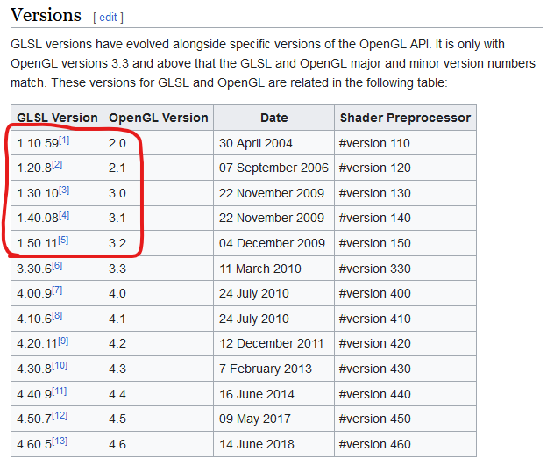Screen dimensions: 547x466
Task: Click OpenGL version cell '2.0'
Action: pos(159,143)
